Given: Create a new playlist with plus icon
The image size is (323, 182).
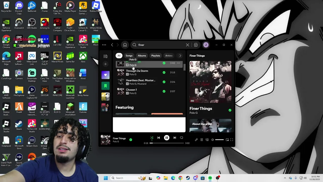Looking at the screenshot, I should tap(105, 64).
